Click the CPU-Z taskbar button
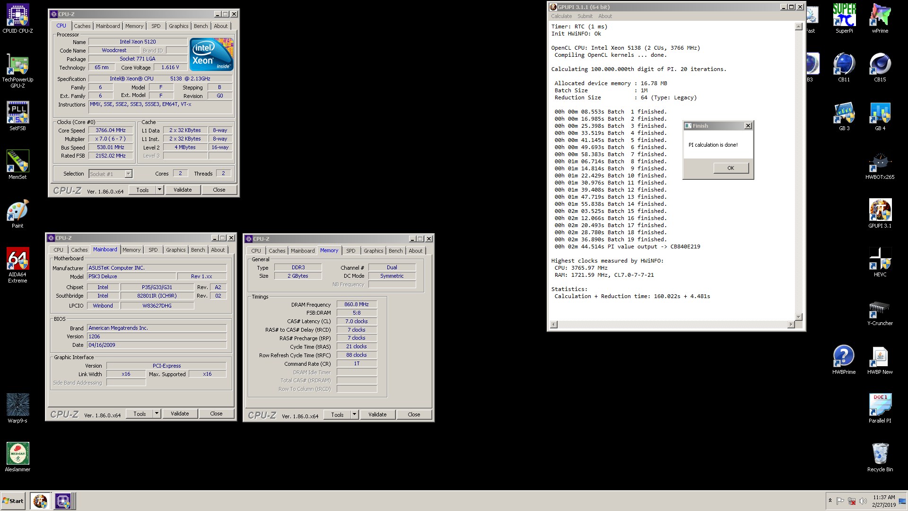Image resolution: width=908 pixels, height=511 pixels. tap(63, 501)
